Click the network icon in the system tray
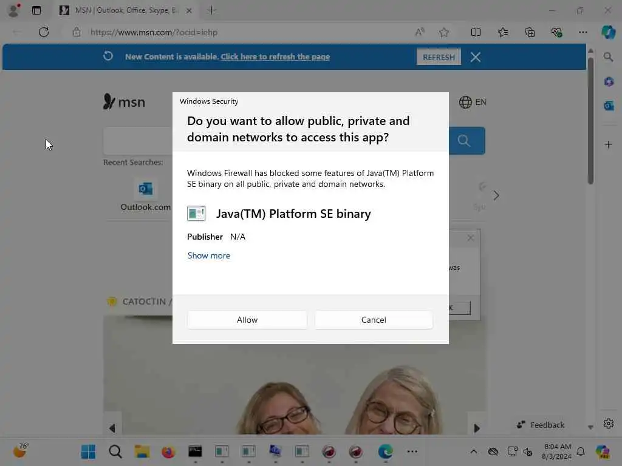The height and width of the screenshot is (466, 622). tap(512, 451)
